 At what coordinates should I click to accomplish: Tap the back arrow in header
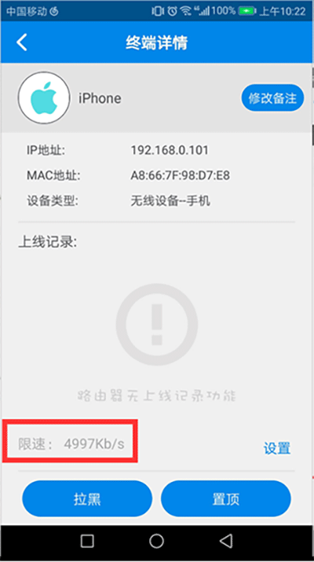22,42
